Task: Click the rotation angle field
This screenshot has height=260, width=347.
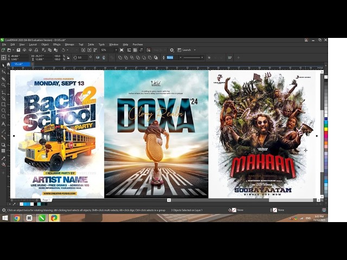Action: (83, 58)
